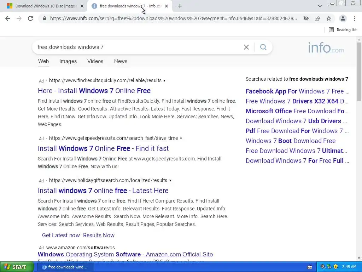Follow the 'Results Now' sitelink
Image resolution: width=362 pixels, height=272 pixels.
tap(99, 235)
